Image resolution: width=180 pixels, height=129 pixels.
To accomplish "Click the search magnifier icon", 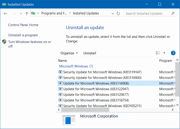I will tap(173, 13).
